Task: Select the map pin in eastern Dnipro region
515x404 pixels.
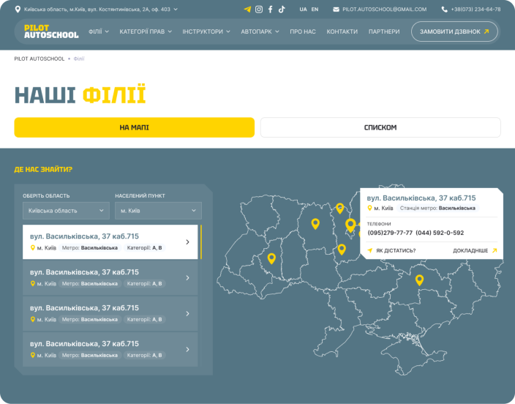Action: [x=419, y=280]
